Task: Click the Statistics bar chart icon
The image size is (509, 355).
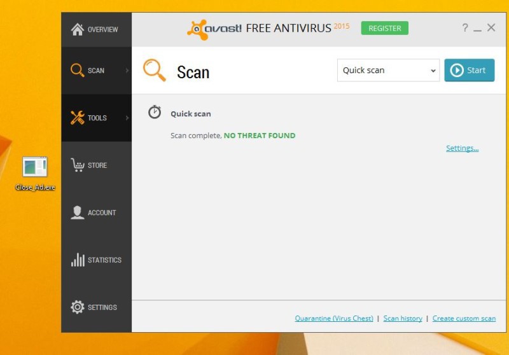Action: pos(78,260)
